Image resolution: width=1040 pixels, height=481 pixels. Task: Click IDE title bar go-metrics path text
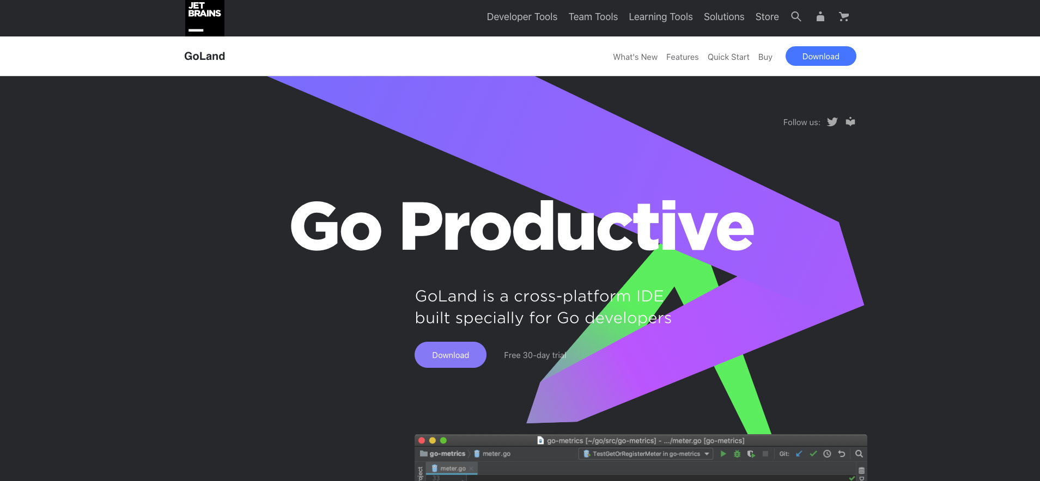tap(646, 441)
